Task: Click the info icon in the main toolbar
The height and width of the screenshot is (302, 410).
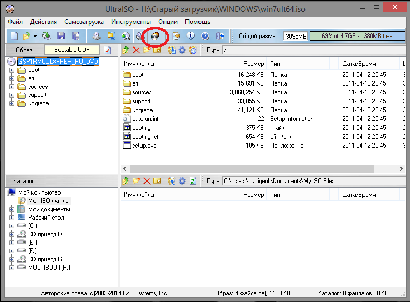Action: point(191,36)
